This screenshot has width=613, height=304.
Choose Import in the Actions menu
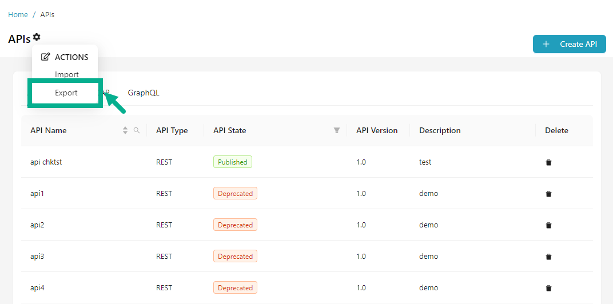[x=67, y=74]
